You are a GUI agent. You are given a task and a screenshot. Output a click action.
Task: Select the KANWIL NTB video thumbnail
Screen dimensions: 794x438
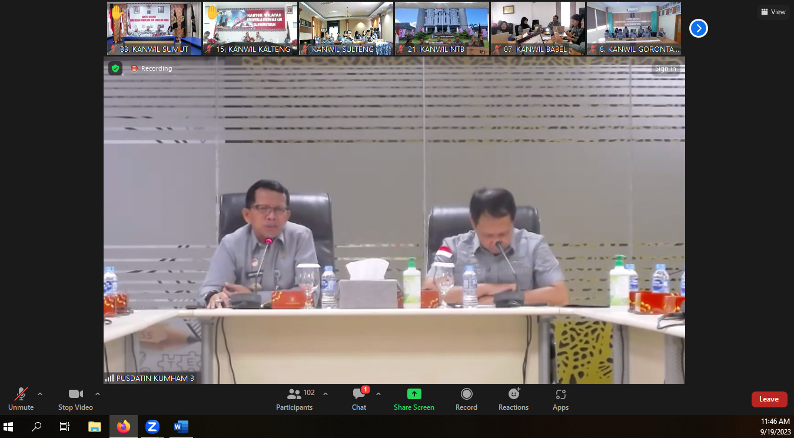(x=441, y=28)
